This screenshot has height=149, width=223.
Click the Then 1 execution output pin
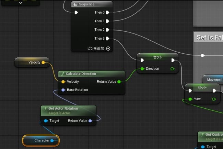(108, 21)
